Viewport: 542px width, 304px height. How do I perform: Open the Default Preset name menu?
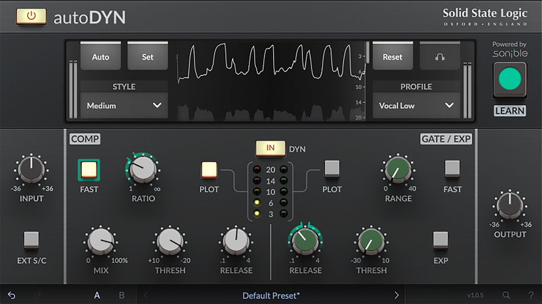click(x=271, y=295)
